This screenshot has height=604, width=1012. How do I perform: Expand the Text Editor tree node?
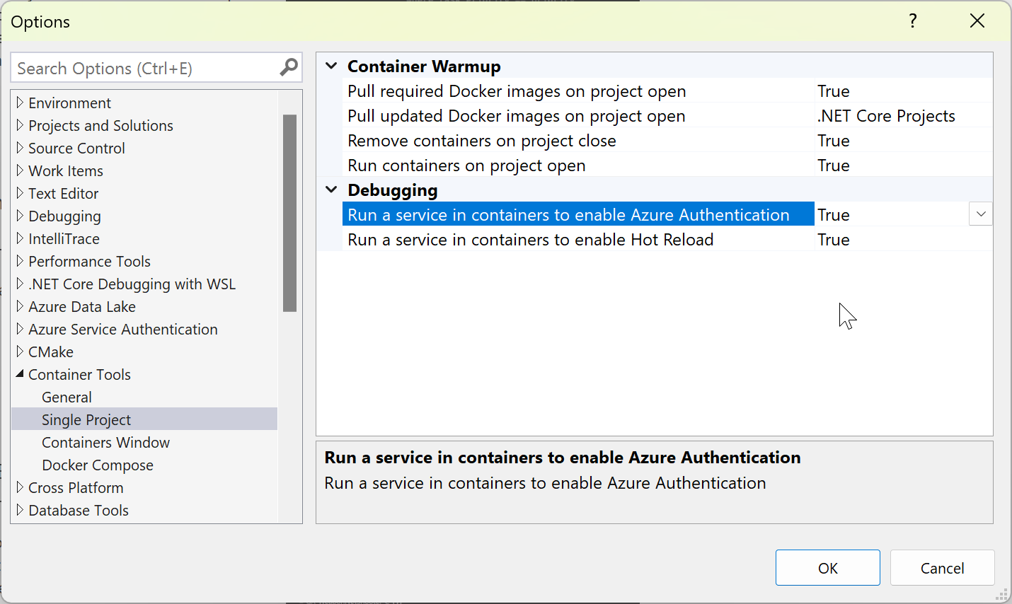coord(20,193)
